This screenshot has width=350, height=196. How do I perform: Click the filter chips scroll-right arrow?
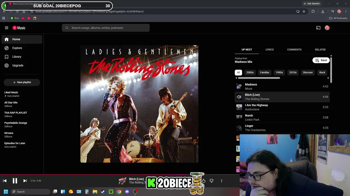(x=328, y=78)
